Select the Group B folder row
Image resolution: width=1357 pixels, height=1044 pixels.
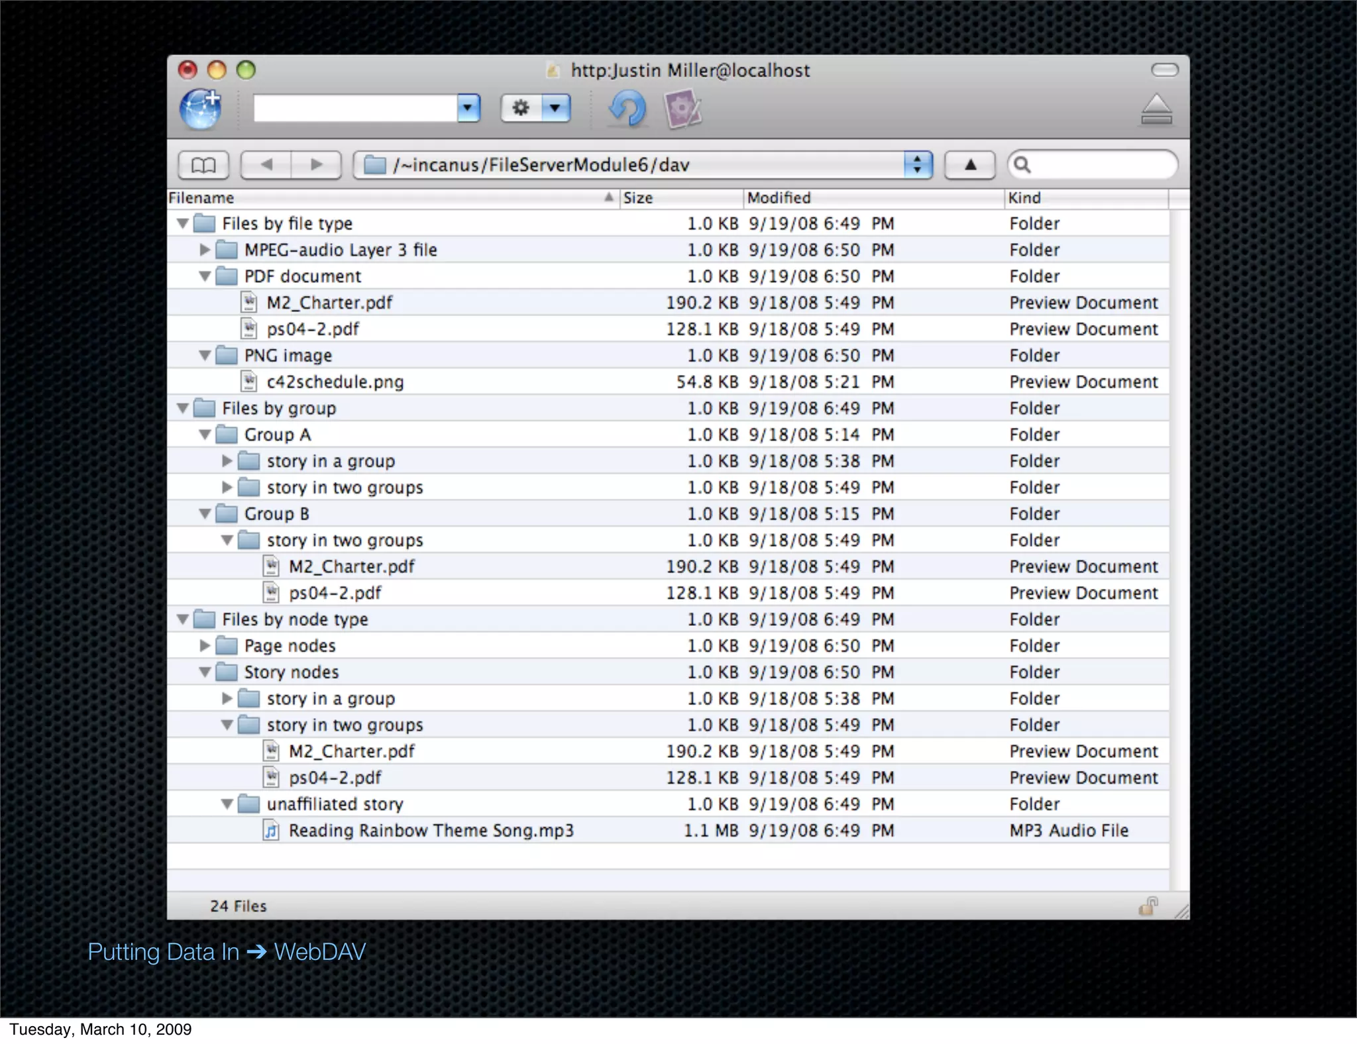[x=668, y=514]
